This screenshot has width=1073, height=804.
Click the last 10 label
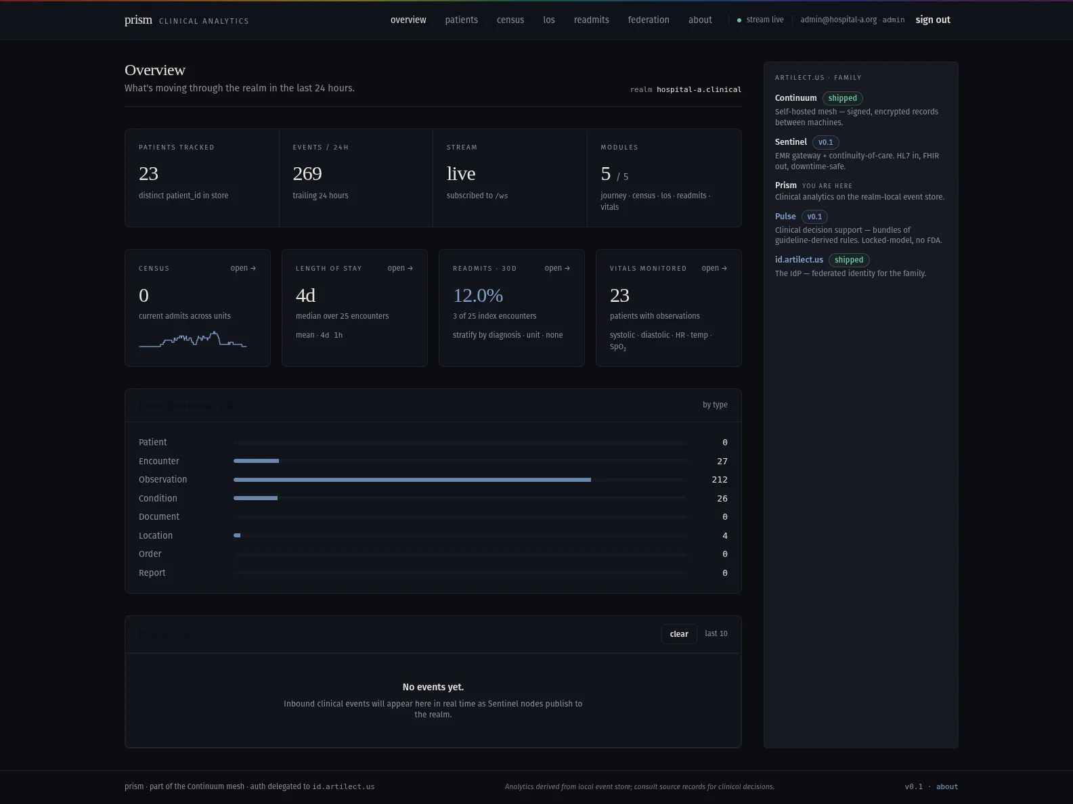click(716, 633)
